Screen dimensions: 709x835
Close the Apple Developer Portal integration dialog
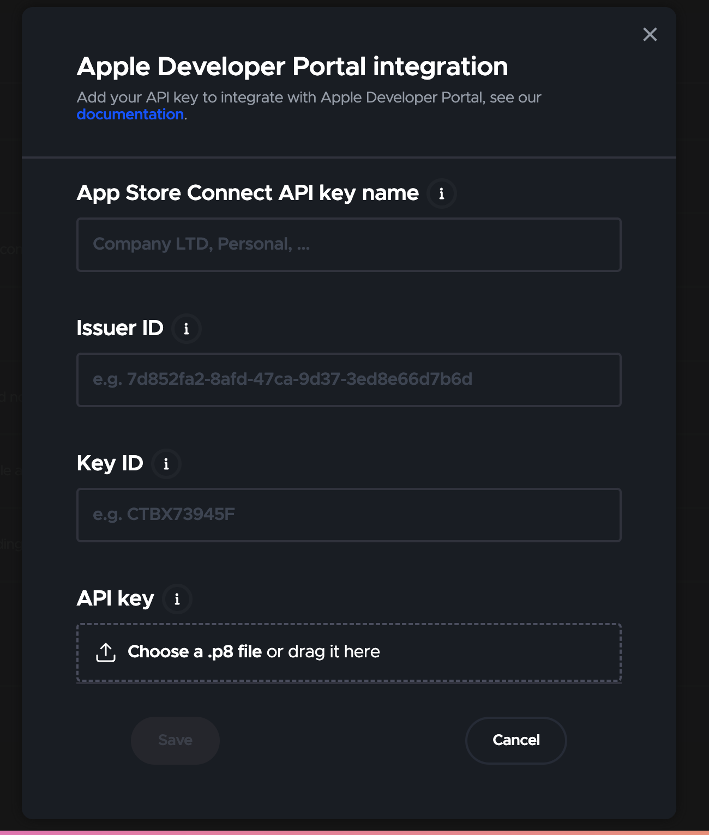coord(650,34)
